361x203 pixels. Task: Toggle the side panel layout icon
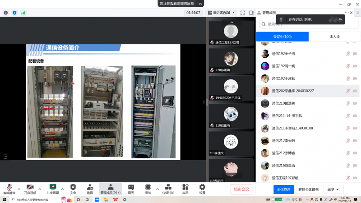[251, 13]
